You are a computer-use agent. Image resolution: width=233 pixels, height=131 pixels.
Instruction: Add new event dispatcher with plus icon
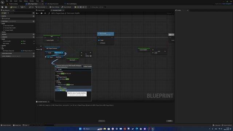pyautogui.click(x=33, y=53)
